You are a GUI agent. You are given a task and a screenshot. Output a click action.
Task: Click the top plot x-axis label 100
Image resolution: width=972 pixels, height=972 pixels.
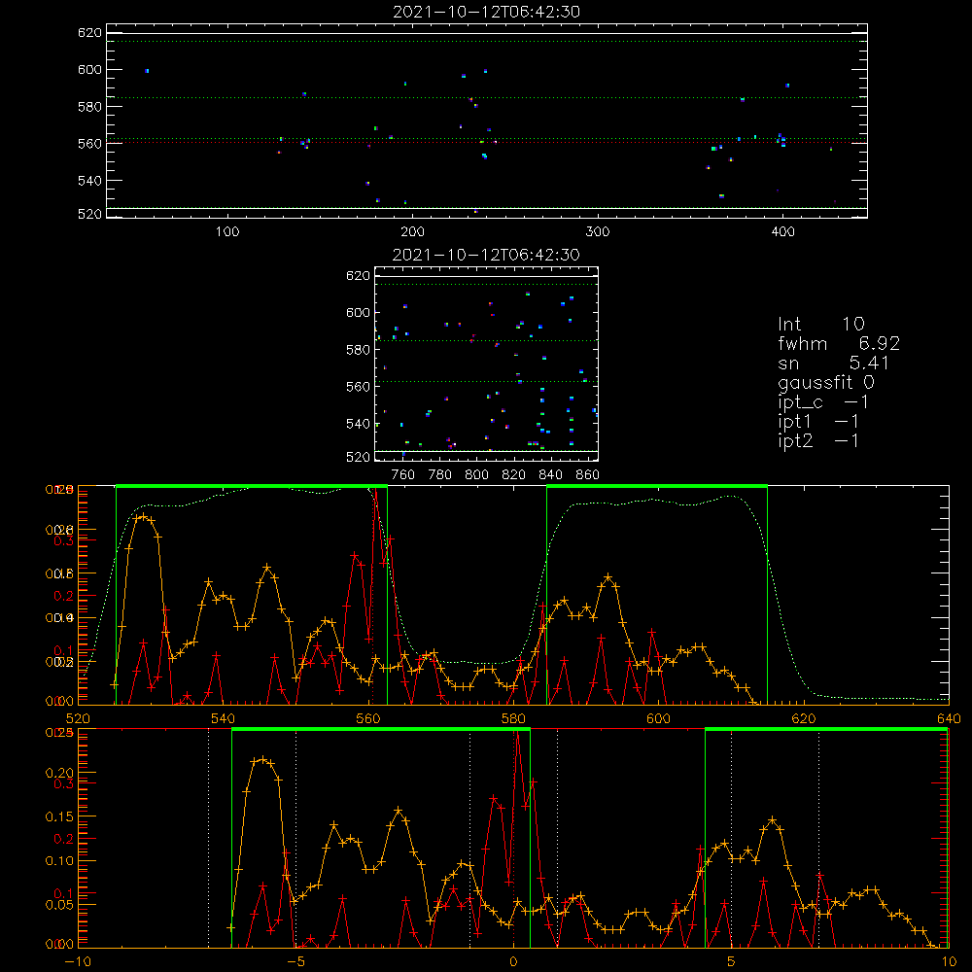coord(227,232)
